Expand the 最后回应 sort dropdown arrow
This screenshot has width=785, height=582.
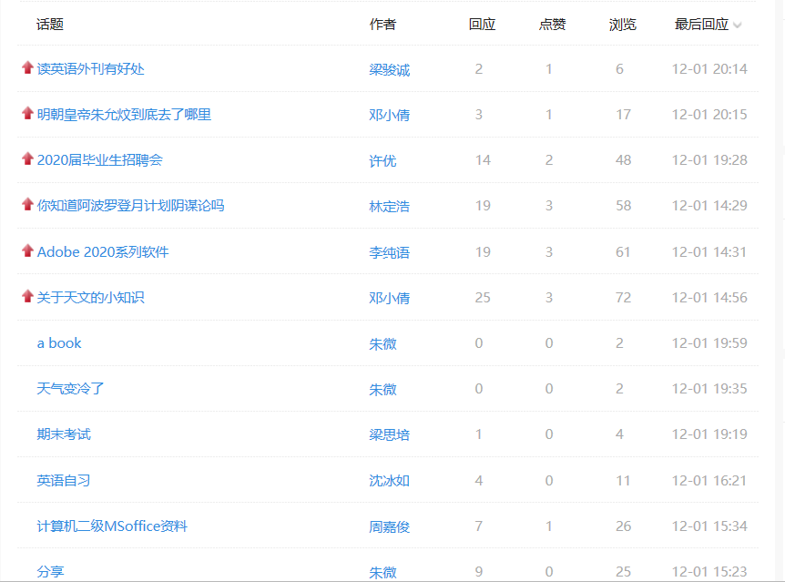[738, 25]
